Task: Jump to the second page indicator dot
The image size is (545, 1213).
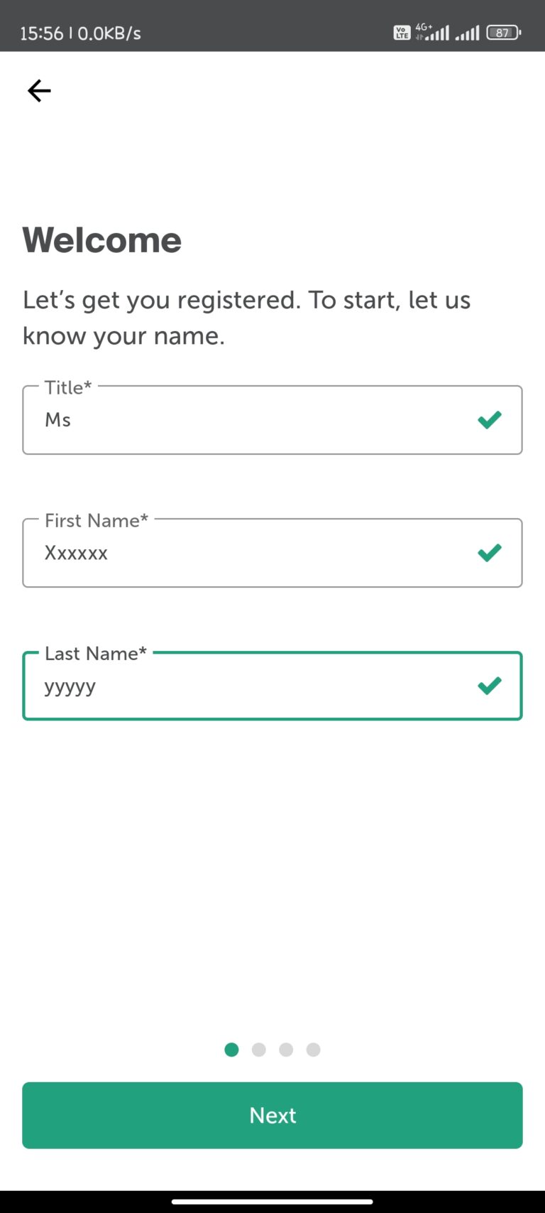Action: pos(259,1050)
